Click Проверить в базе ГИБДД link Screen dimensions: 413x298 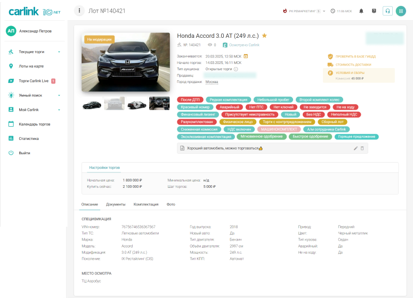tap(354, 56)
